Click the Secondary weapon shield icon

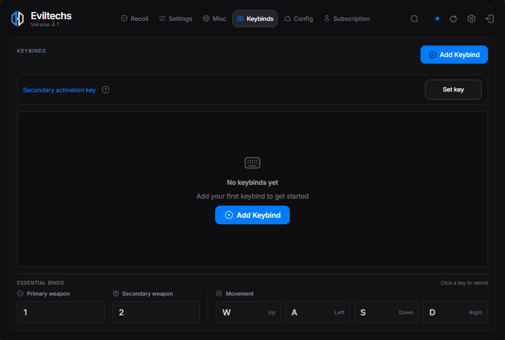pos(116,293)
